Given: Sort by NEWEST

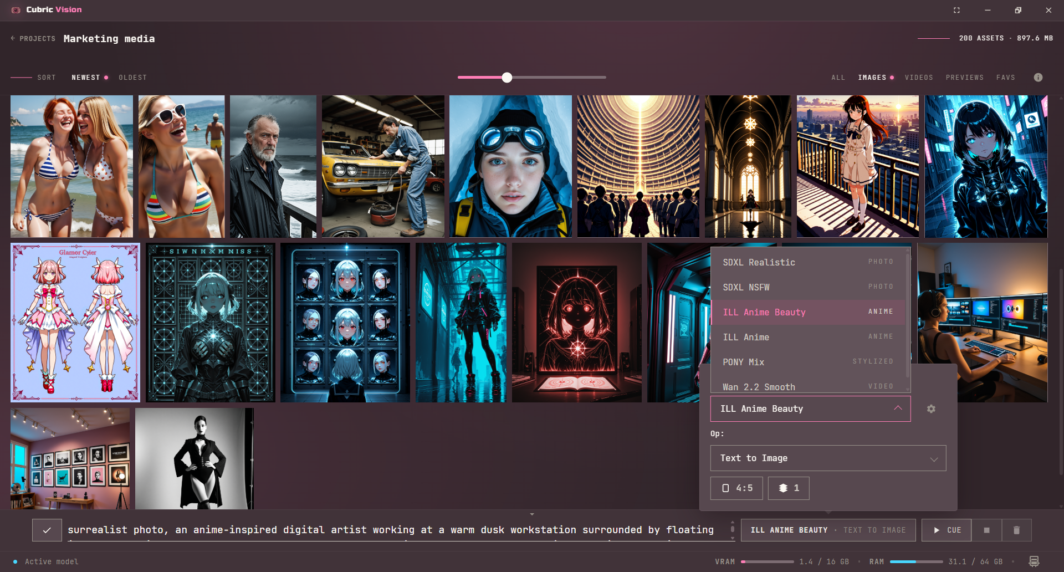Looking at the screenshot, I should tap(86, 78).
